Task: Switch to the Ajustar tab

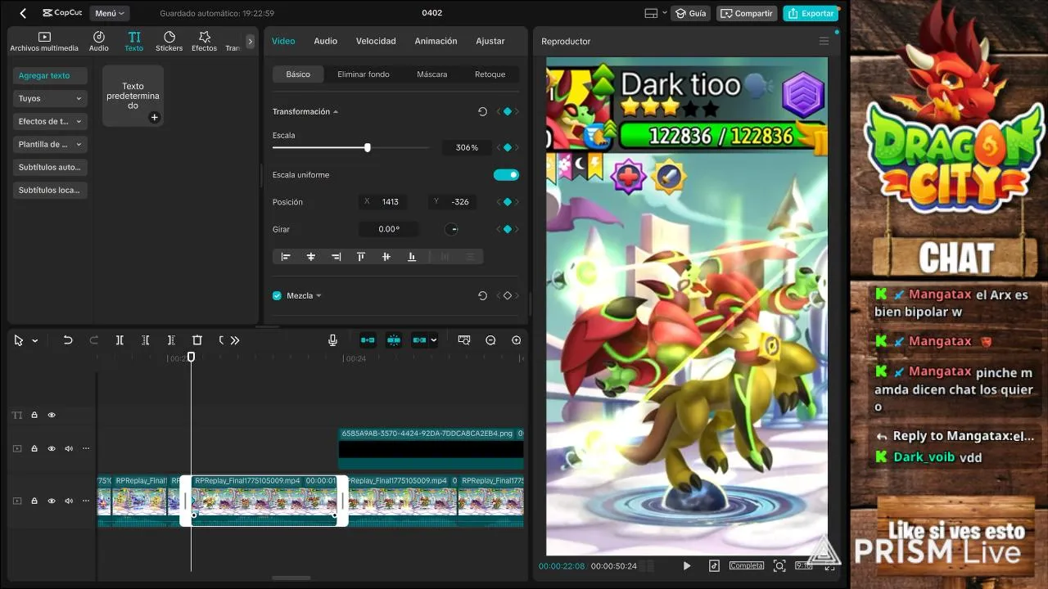Action: [490, 41]
